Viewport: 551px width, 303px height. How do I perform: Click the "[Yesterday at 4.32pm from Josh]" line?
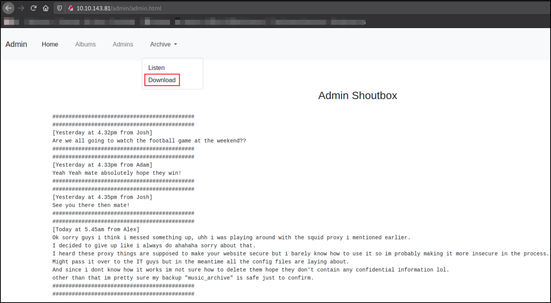click(x=102, y=133)
